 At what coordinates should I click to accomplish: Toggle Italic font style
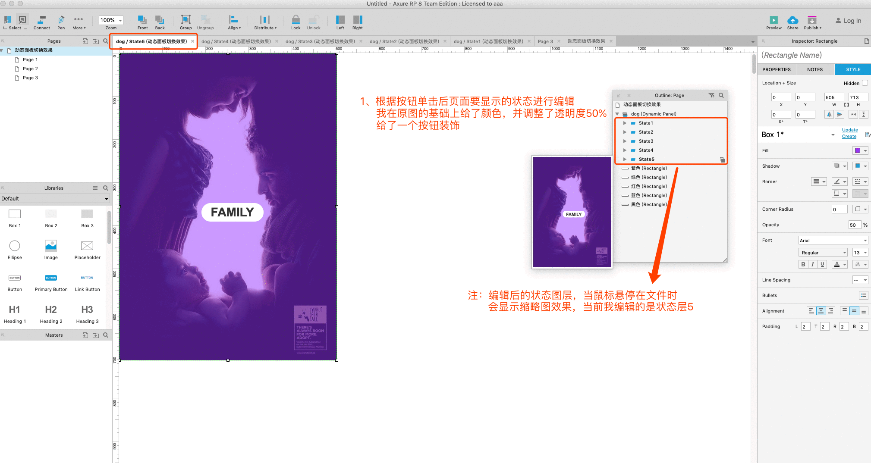click(813, 264)
